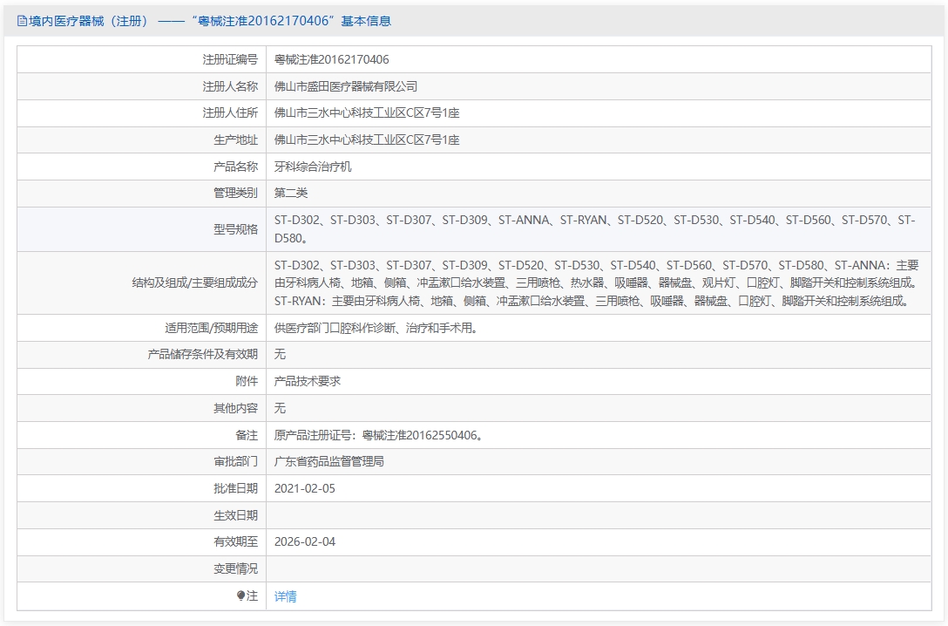Screen dimensions: 948x626
Task: Click the 无 value in the 其他内容 row
Action: 280,408
